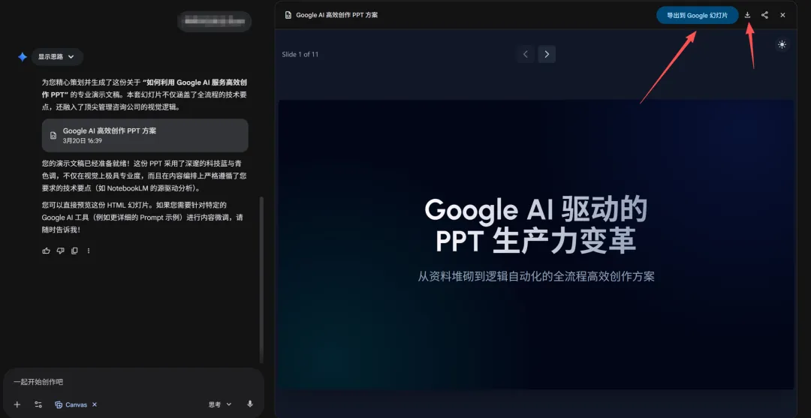
Task: Click the 3月20日 16:39 timestamp
Action: click(x=83, y=140)
